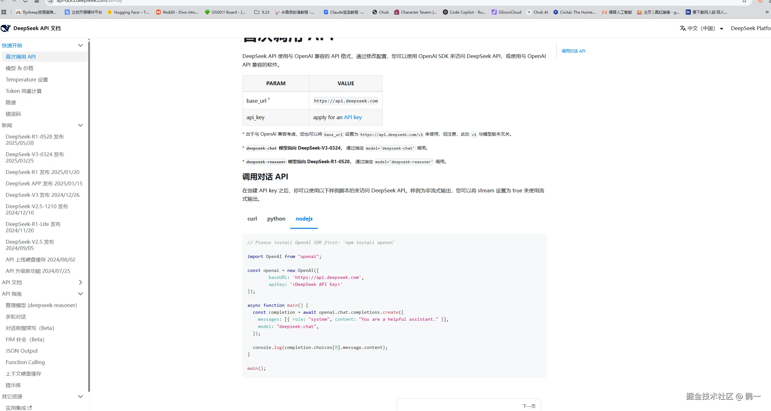This screenshot has width=771, height=411.
Task: Collapse the 新闻 sidebar section
Action: [x=81, y=125]
